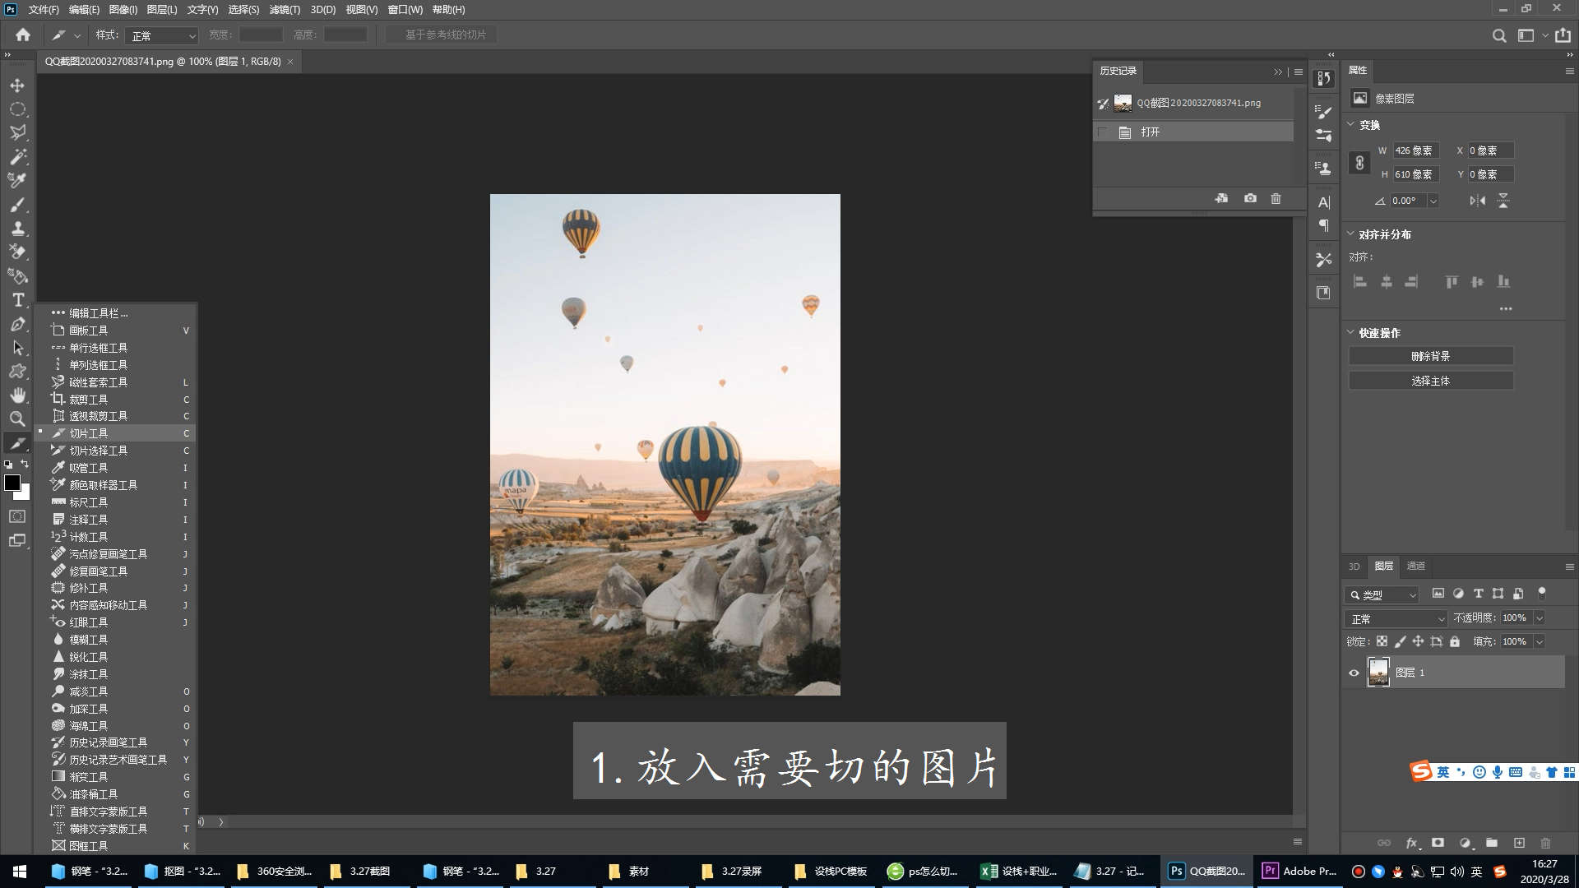This screenshot has height=888, width=1579.
Task: Open rotation angle dropdown arrow
Action: pos(1433,201)
